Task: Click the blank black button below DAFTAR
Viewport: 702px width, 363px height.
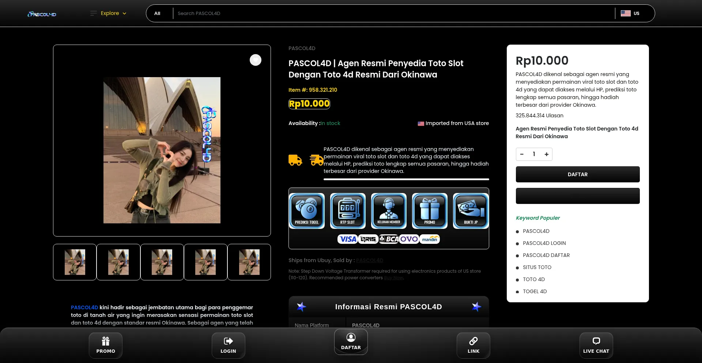Action: [578, 196]
